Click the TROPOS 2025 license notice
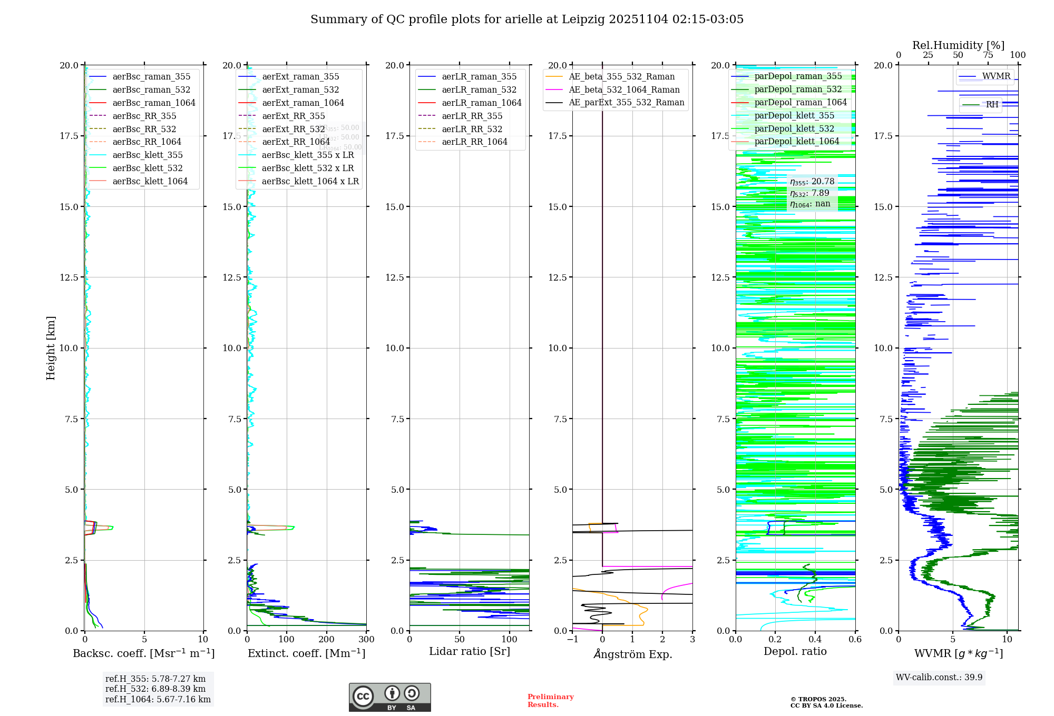This screenshot has height=716, width=1054. click(826, 702)
